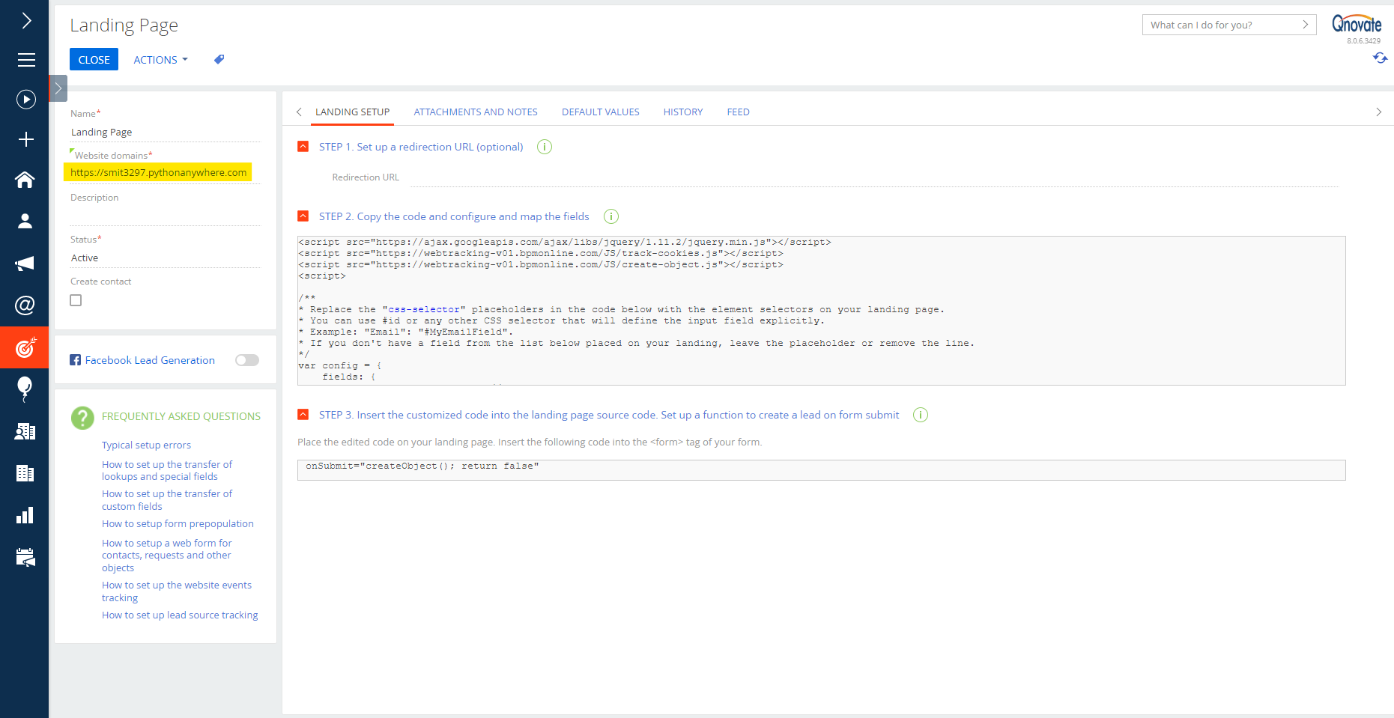This screenshot has height=718, width=1394.
Task: Open the balloon Events section icon
Action: [x=25, y=389]
